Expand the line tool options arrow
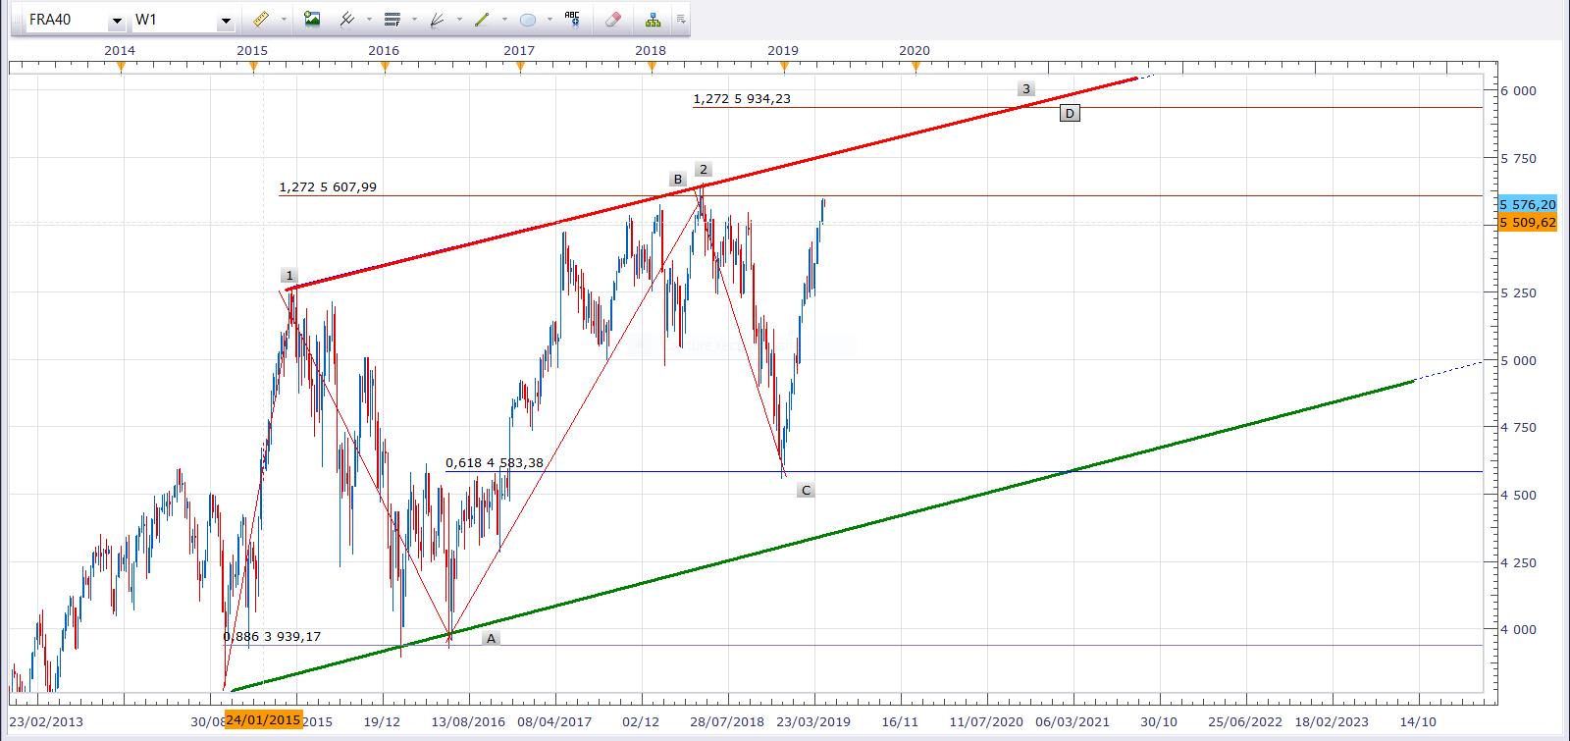1570x741 pixels. pyautogui.click(x=504, y=19)
